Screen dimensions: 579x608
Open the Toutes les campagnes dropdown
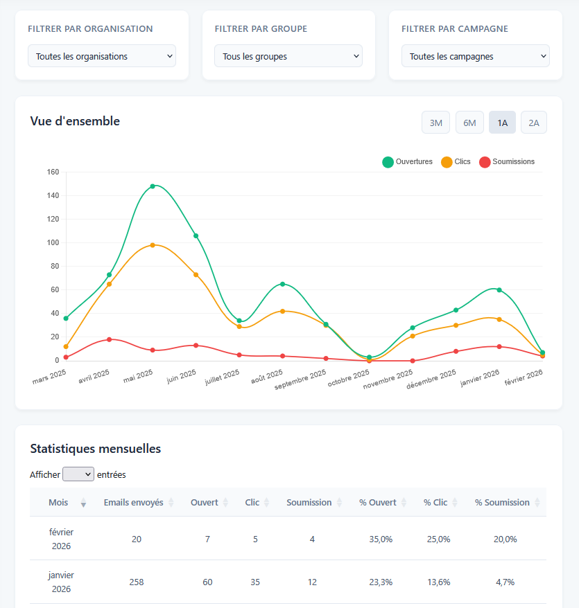[475, 56]
